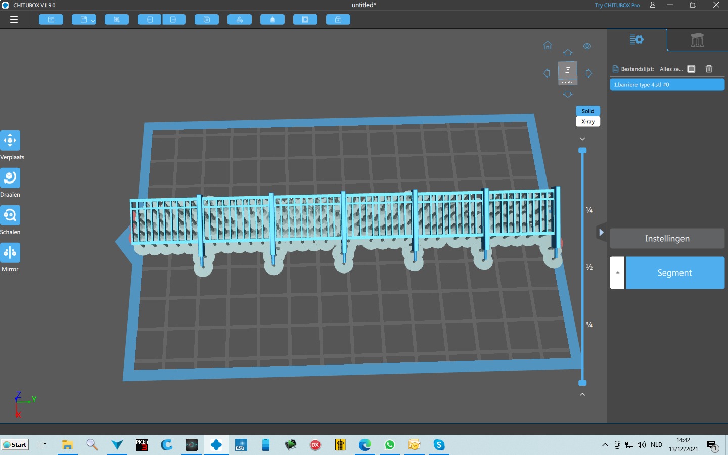Open the PICkit 3 taskbar app
Image resolution: width=728 pixels, height=455 pixels.
point(142,445)
